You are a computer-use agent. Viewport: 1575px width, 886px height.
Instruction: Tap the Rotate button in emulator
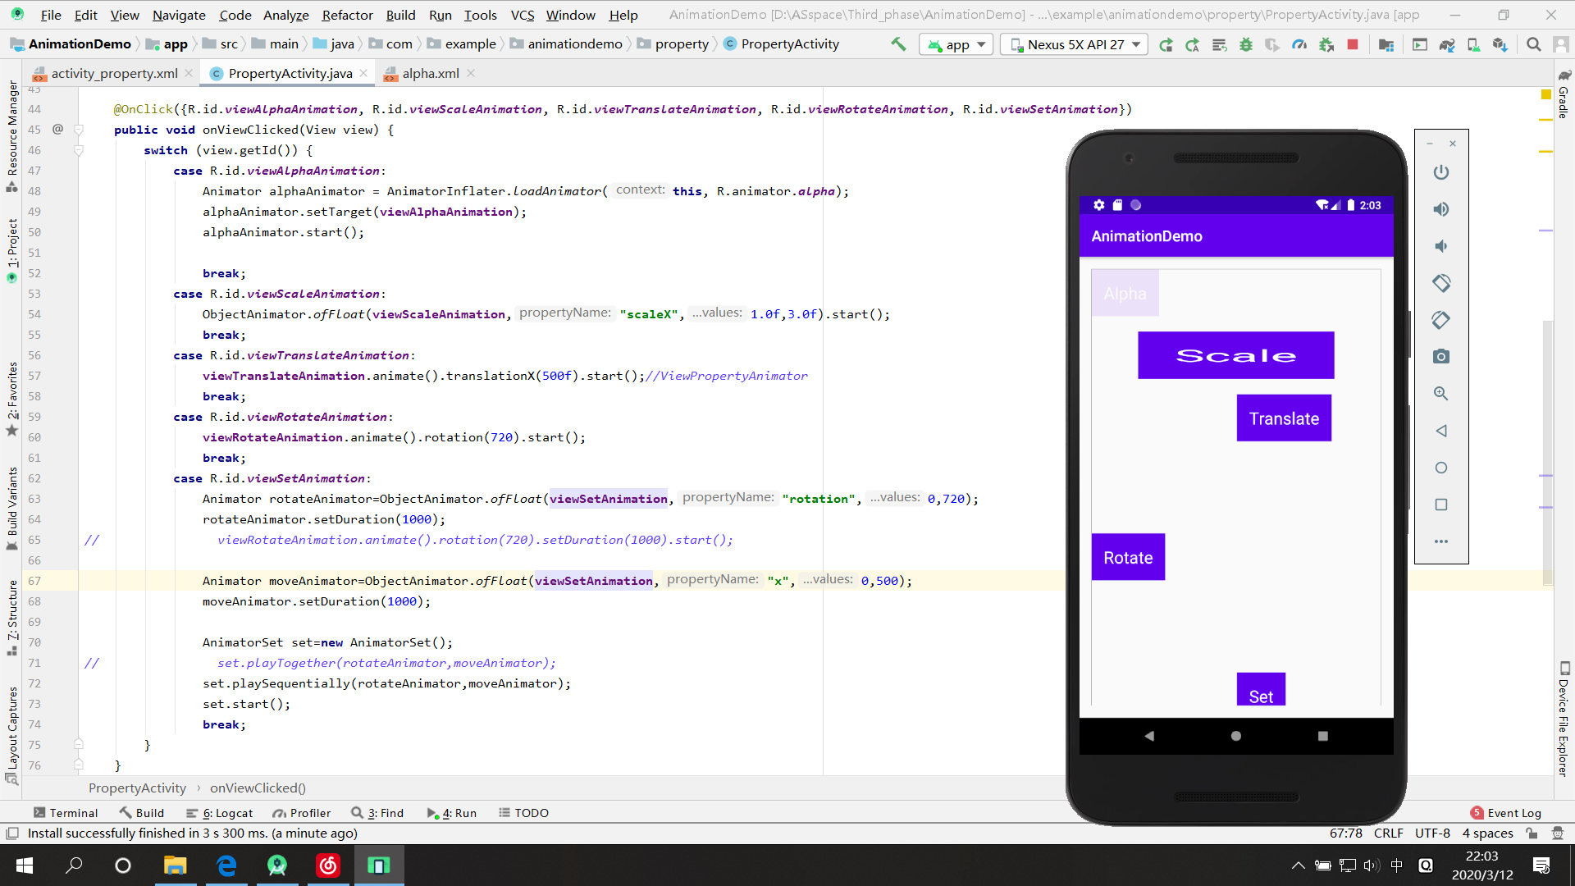[1128, 558]
